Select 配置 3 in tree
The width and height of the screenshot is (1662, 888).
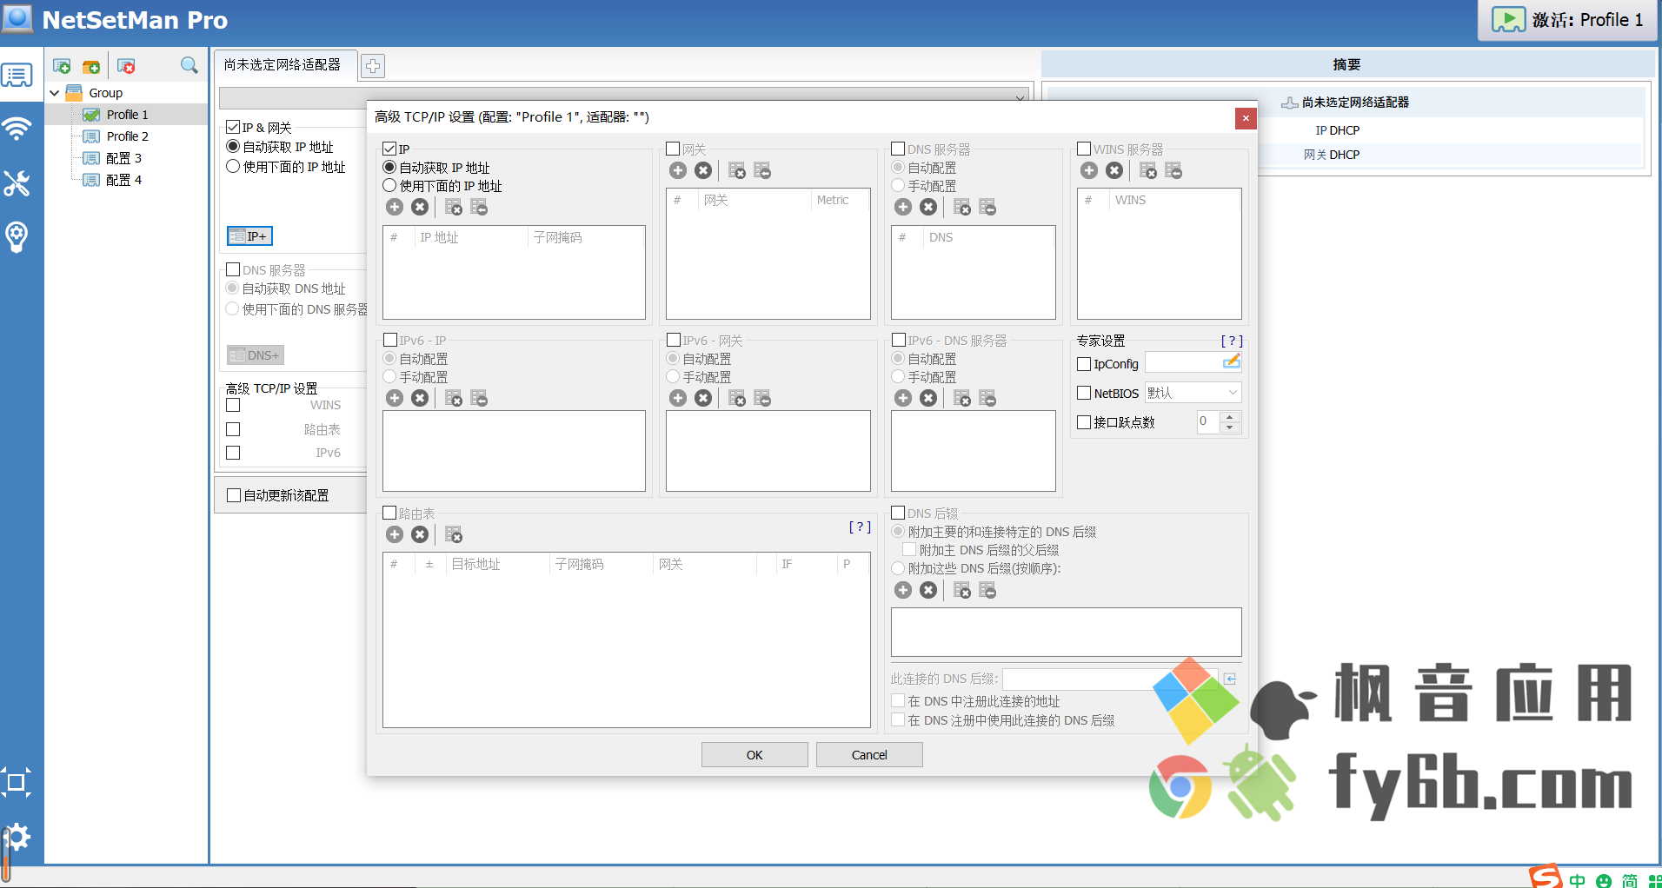click(123, 158)
